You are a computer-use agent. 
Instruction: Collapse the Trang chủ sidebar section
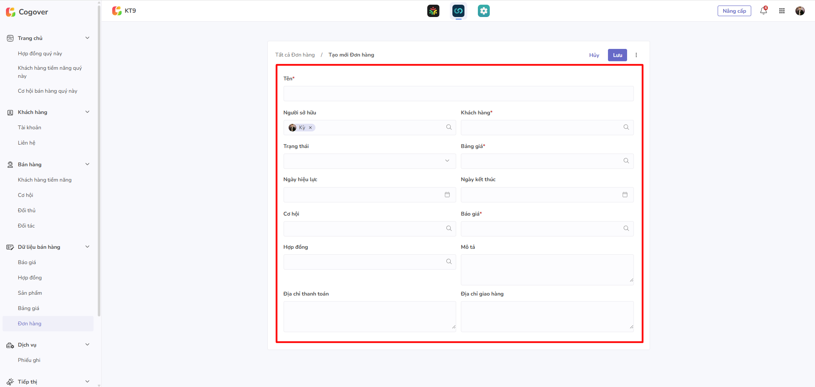[x=87, y=38]
